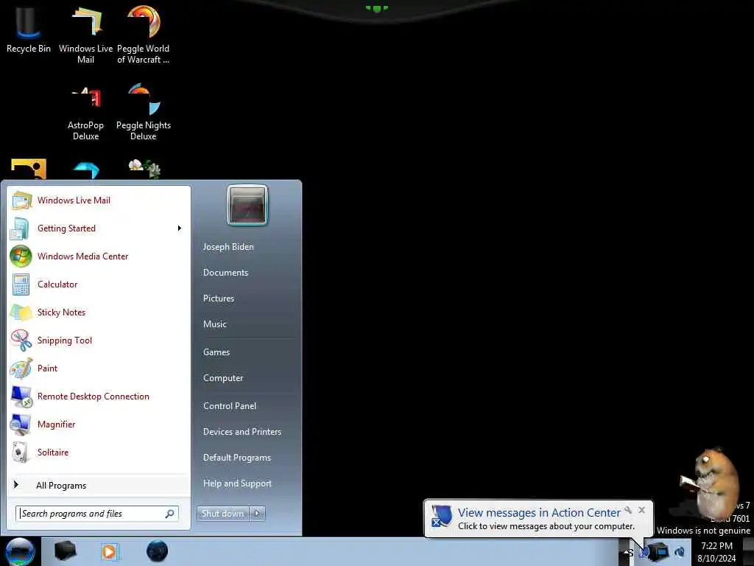Open the Solitaire cards icon
The height and width of the screenshot is (566, 754).
[20, 453]
